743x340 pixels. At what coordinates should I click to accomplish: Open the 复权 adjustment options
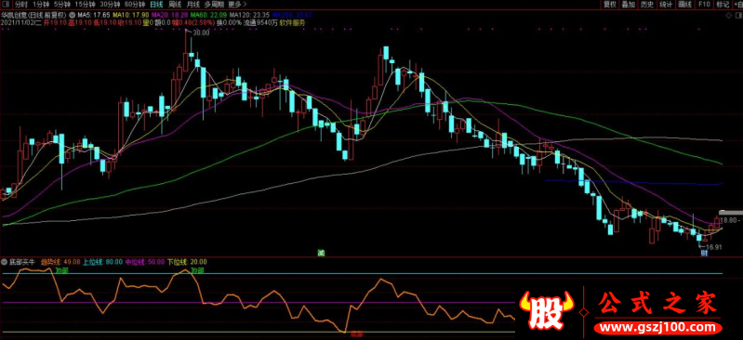(x=609, y=5)
